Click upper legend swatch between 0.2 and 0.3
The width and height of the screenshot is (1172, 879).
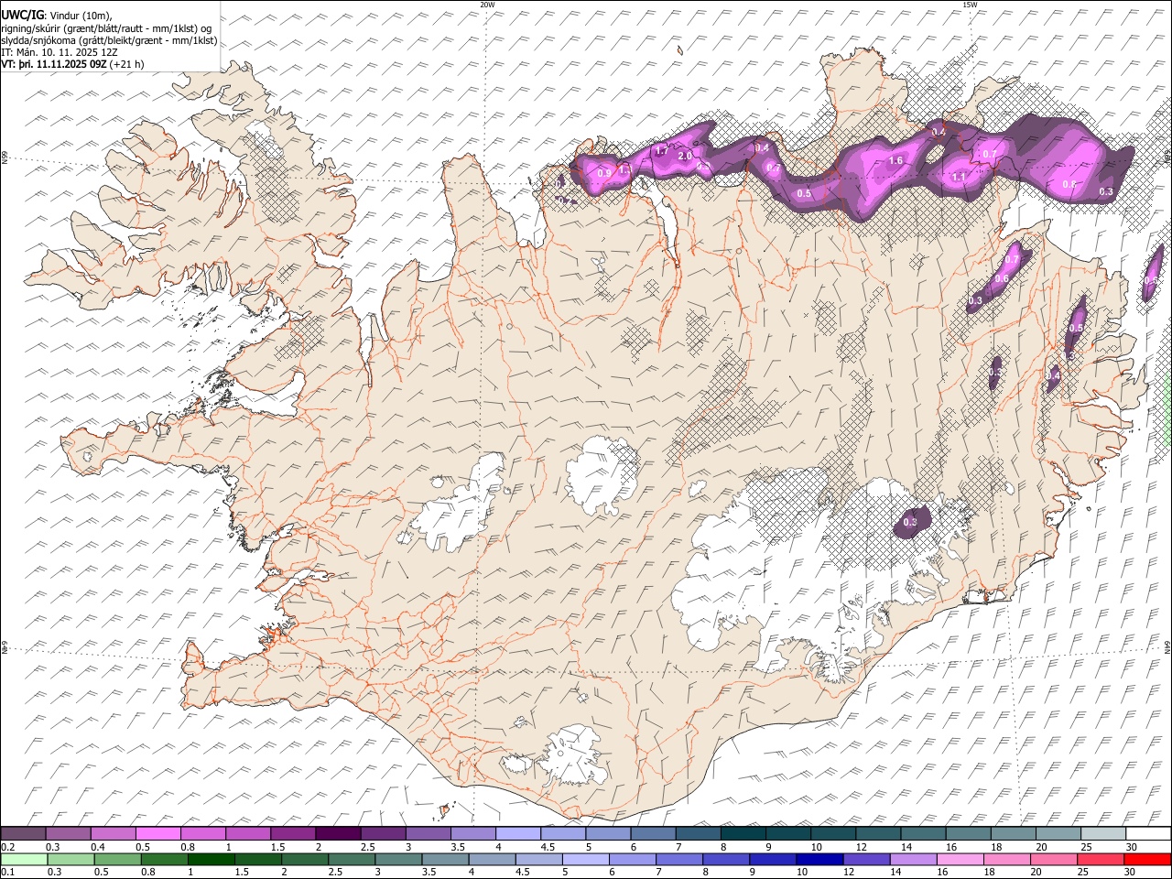point(23,833)
